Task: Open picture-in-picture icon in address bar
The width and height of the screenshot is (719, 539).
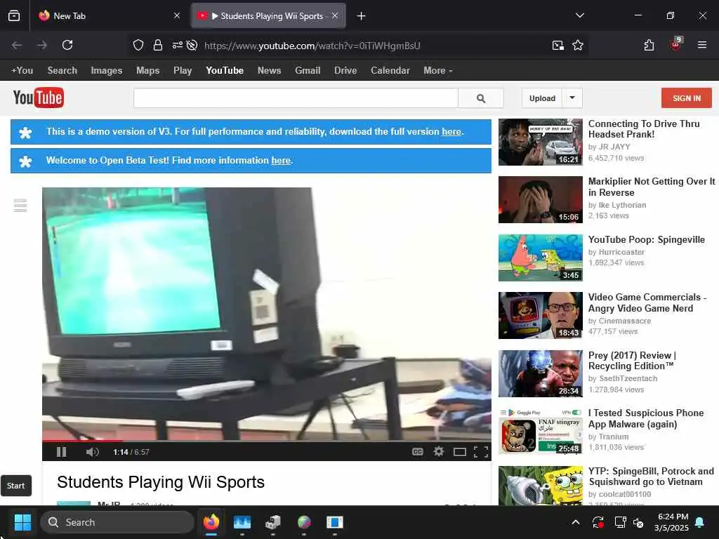Action: coord(558,45)
